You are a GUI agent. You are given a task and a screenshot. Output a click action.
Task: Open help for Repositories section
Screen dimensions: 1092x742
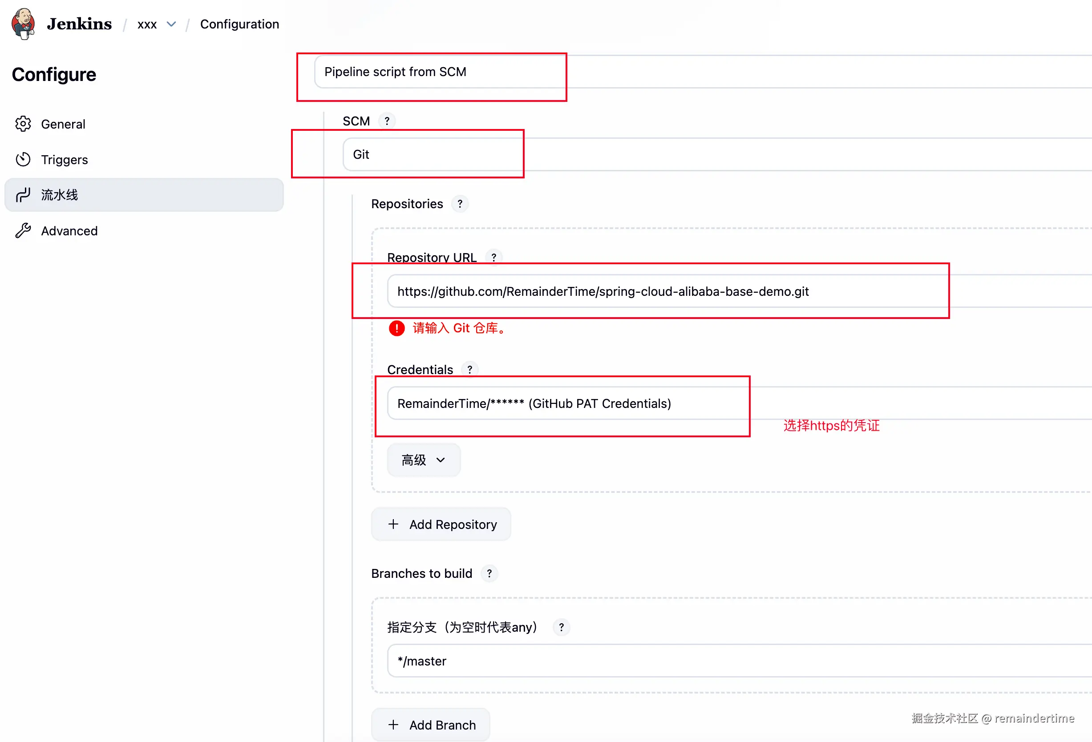pos(460,204)
